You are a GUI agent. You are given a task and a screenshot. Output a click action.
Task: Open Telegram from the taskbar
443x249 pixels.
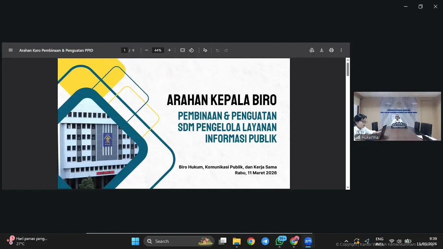pos(265,241)
